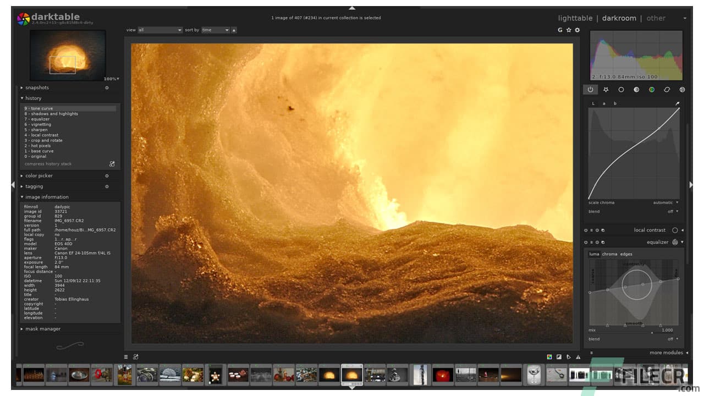This screenshot has width=704, height=396.
Task: Select the basic modules group circle icon
Action: coord(621,89)
